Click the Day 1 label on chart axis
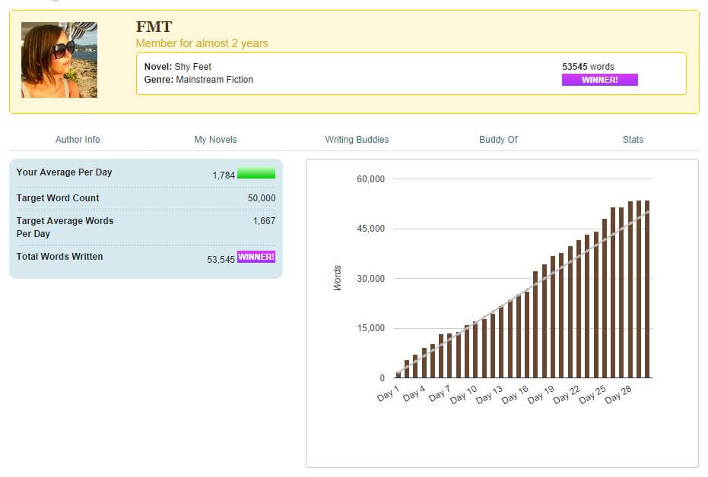 point(388,396)
